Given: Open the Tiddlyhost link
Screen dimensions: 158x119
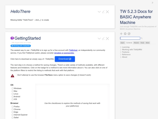Looking at the screenshot, I should (73, 50).
